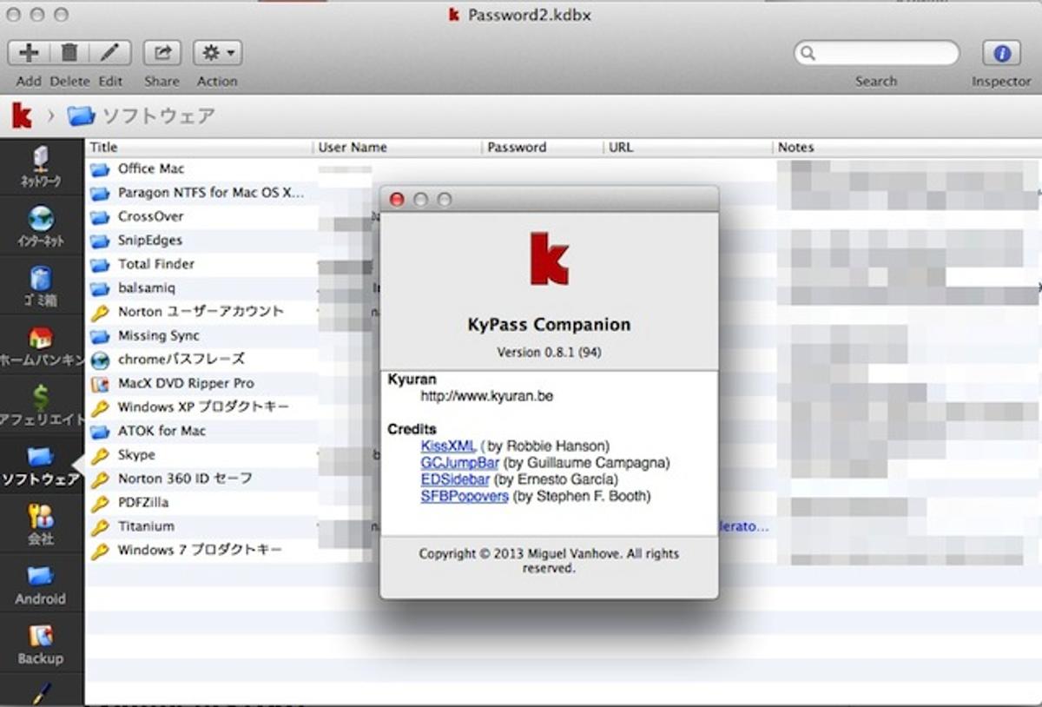Sort entries by the User Name column
Image resolution: width=1042 pixels, height=707 pixels.
(395, 148)
